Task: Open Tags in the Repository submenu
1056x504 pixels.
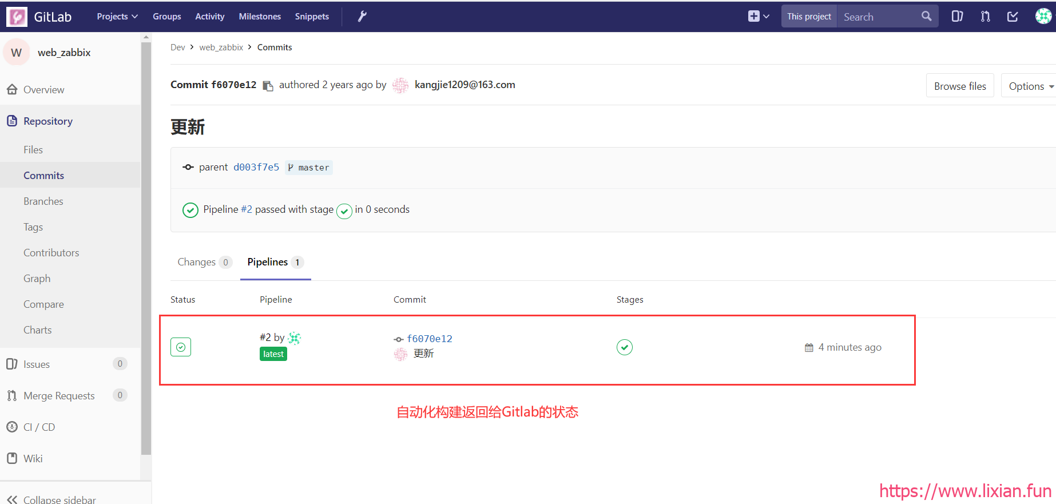Action: [x=33, y=227]
